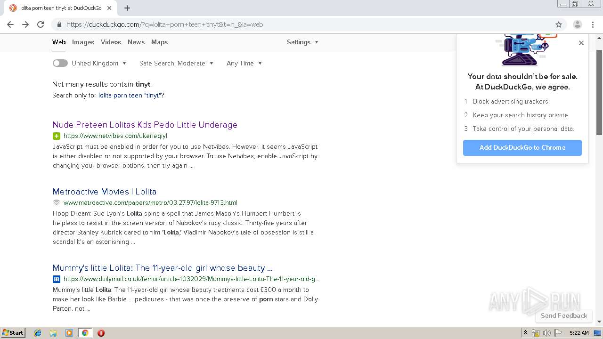This screenshot has width=603, height=339.
Task: Switch to the Web results tab
Action: (x=59, y=42)
